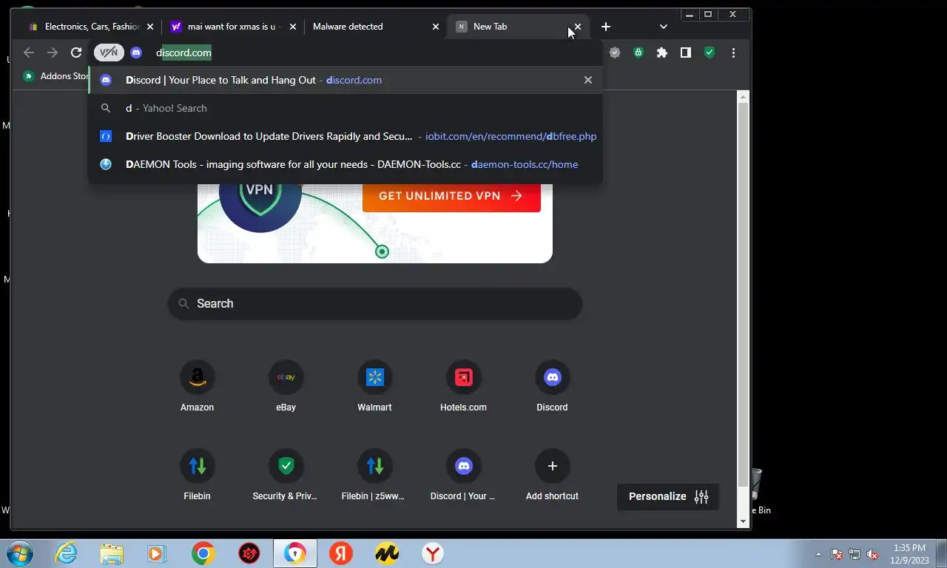
Task: Open the Filebin shortcut
Action: 197,476
